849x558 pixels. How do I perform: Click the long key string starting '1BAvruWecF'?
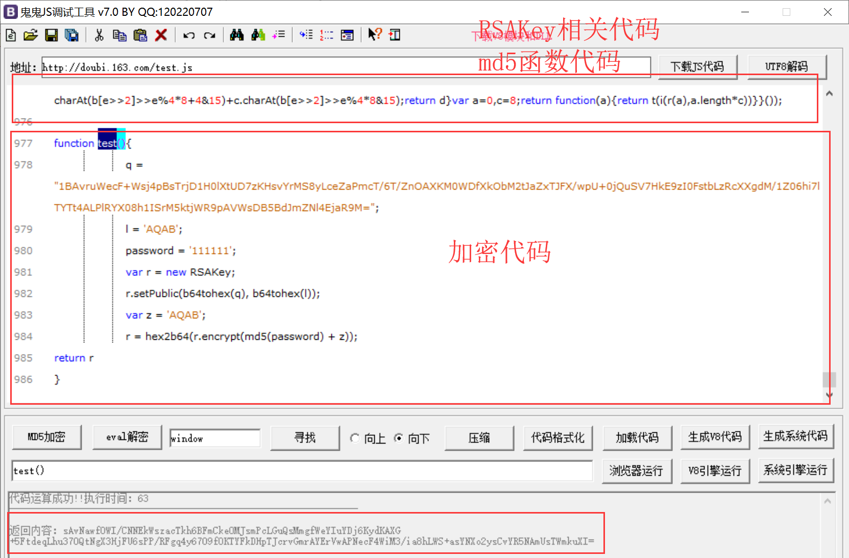(x=437, y=197)
